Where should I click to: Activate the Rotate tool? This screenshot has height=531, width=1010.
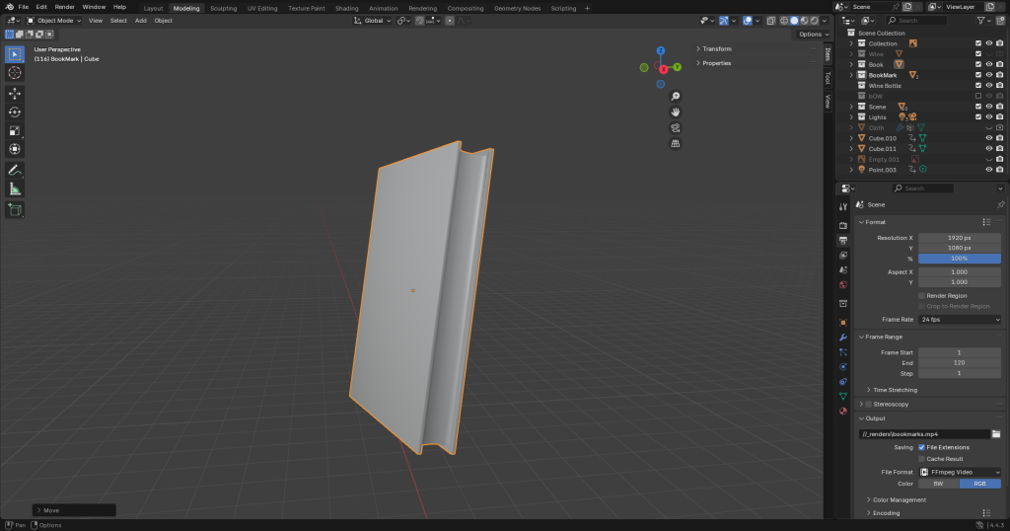pyautogui.click(x=15, y=113)
